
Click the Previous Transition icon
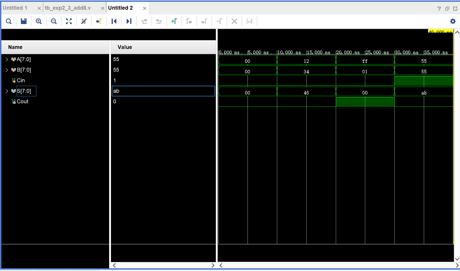tap(144, 21)
